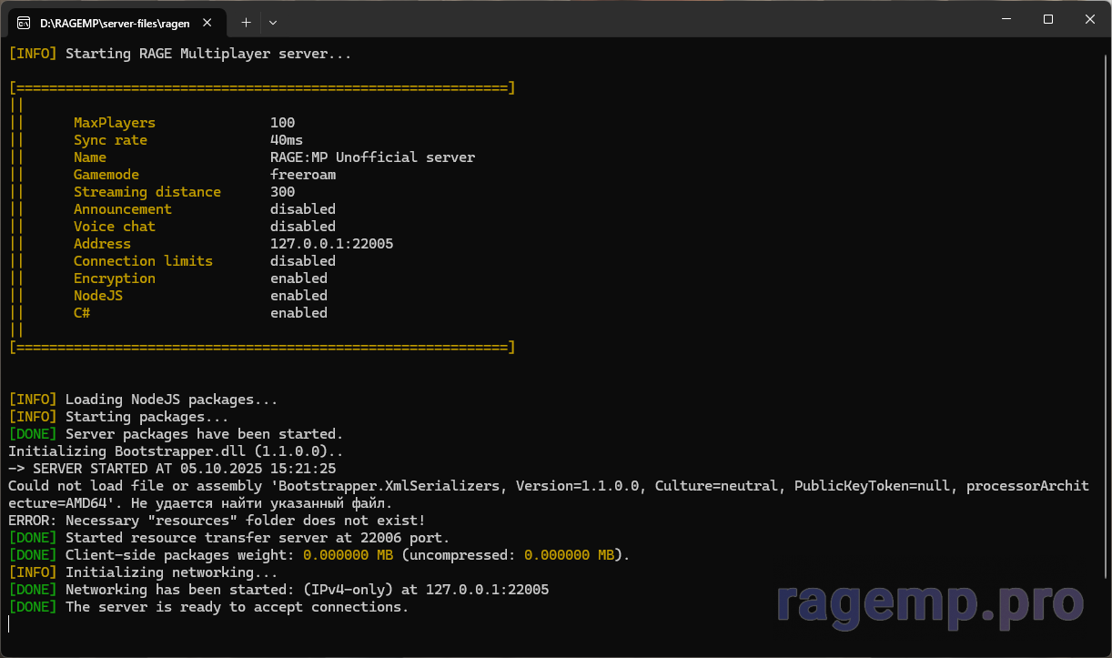
Task: Close the D:\RAGEMP\server-files tab
Action: [207, 23]
